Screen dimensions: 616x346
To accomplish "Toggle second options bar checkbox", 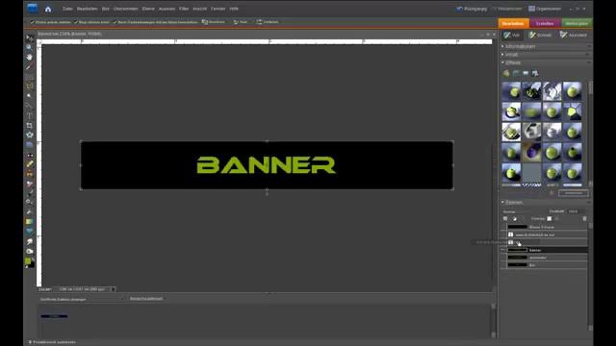I will pos(76,22).
